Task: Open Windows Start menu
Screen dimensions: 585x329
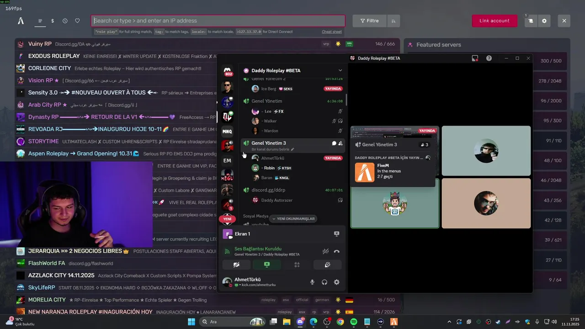Action: tap(191, 322)
